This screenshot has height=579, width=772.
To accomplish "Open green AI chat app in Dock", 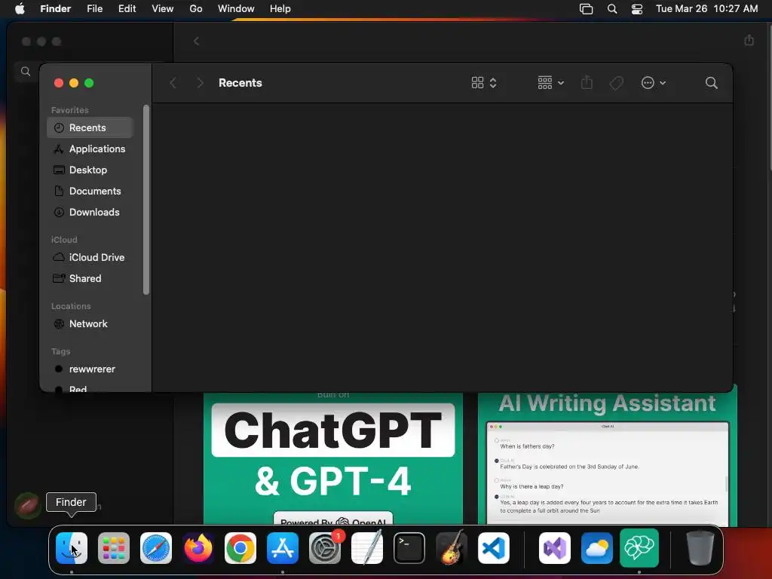I will point(639,548).
